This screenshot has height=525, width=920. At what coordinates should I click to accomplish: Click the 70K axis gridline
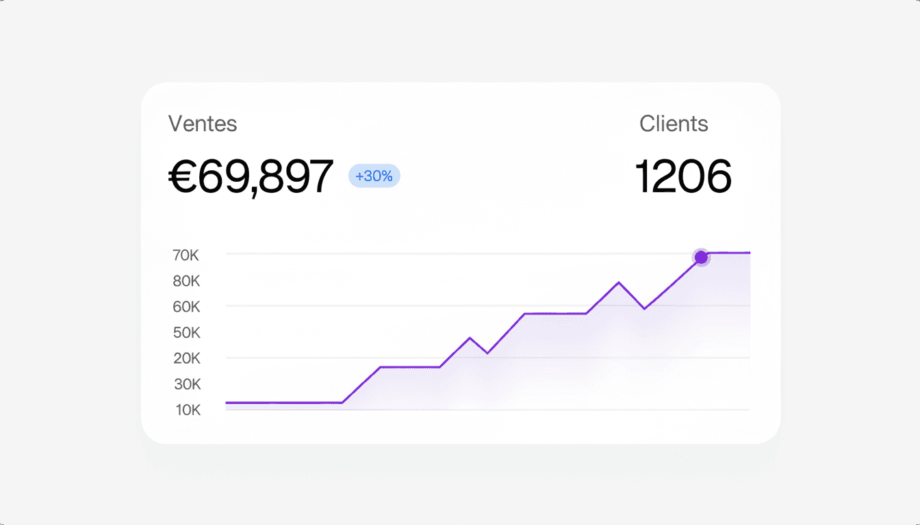pyautogui.click(x=479, y=255)
